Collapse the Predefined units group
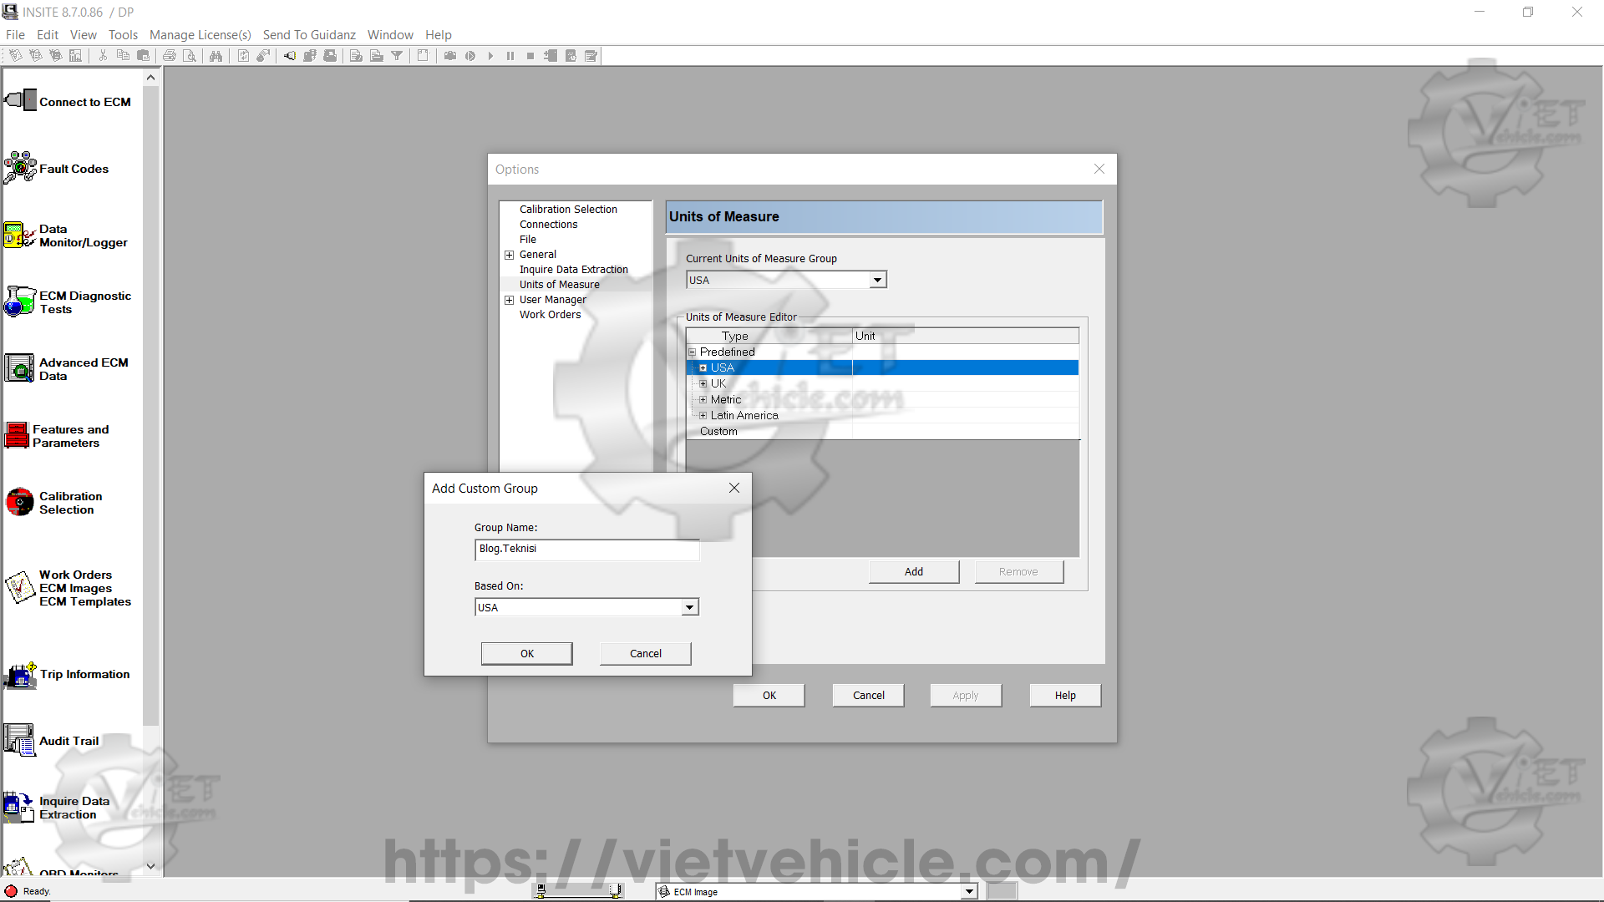 click(692, 352)
